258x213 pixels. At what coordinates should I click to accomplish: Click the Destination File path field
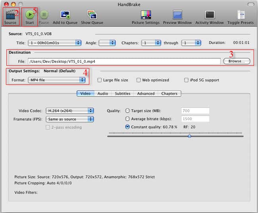click(x=124, y=61)
